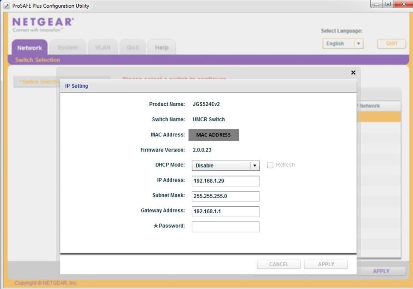Tick the Refresh checkbox

270,165
